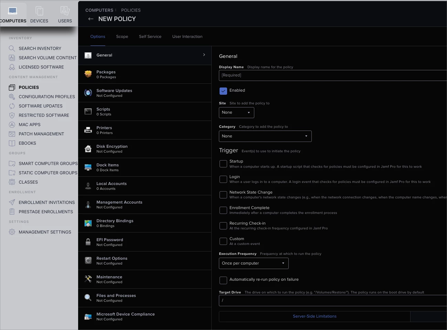Click the Search Inventory magnifier icon

coord(12,49)
